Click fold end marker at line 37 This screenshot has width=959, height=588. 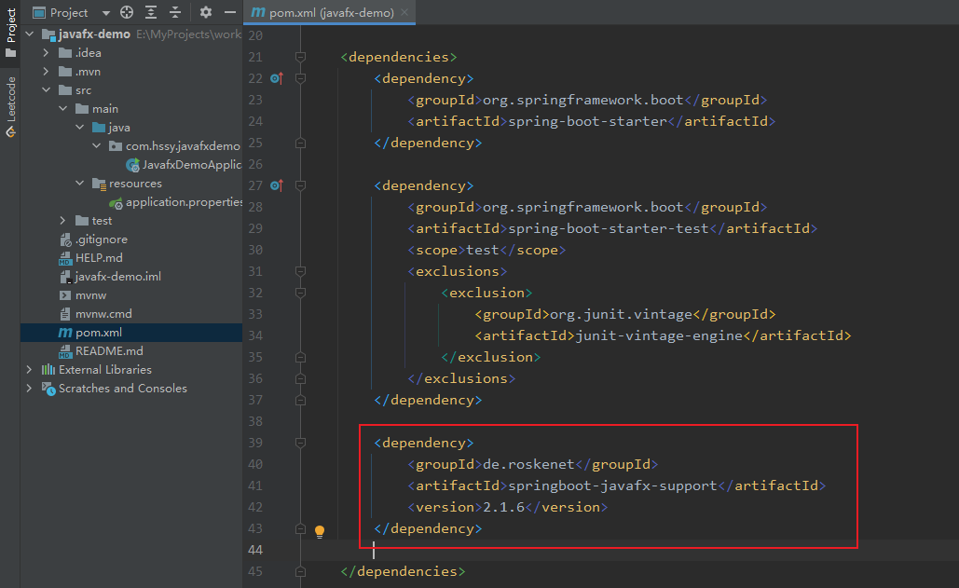point(300,400)
